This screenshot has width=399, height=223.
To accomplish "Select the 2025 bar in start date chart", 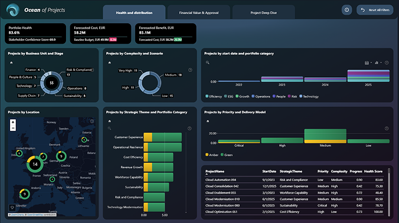I will (x=368, y=76).
